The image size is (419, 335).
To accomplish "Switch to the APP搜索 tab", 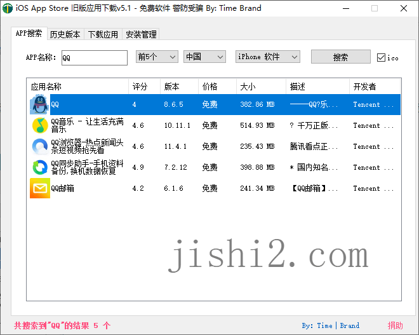I will [x=29, y=34].
